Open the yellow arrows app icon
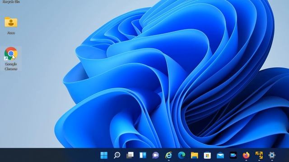 259,155
